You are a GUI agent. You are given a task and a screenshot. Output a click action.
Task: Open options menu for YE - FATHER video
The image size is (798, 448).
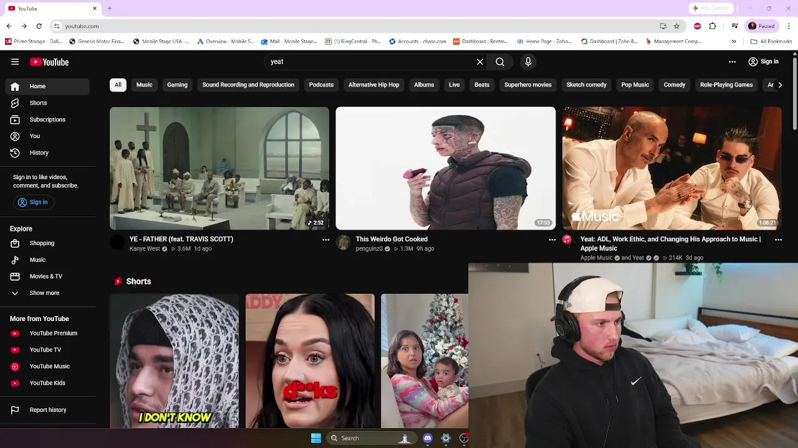coord(325,240)
